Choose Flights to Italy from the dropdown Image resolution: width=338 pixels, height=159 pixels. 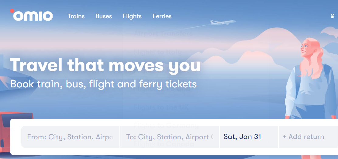pyautogui.click(x=158, y=52)
